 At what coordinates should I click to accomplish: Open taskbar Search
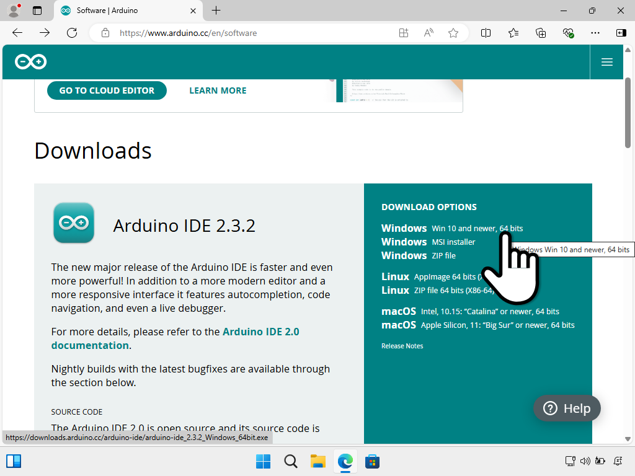(x=291, y=461)
